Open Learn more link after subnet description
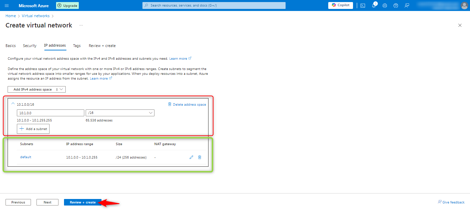 click(x=101, y=79)
